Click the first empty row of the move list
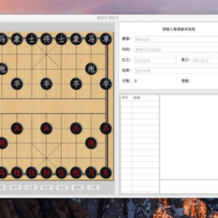 click(140, 104)
